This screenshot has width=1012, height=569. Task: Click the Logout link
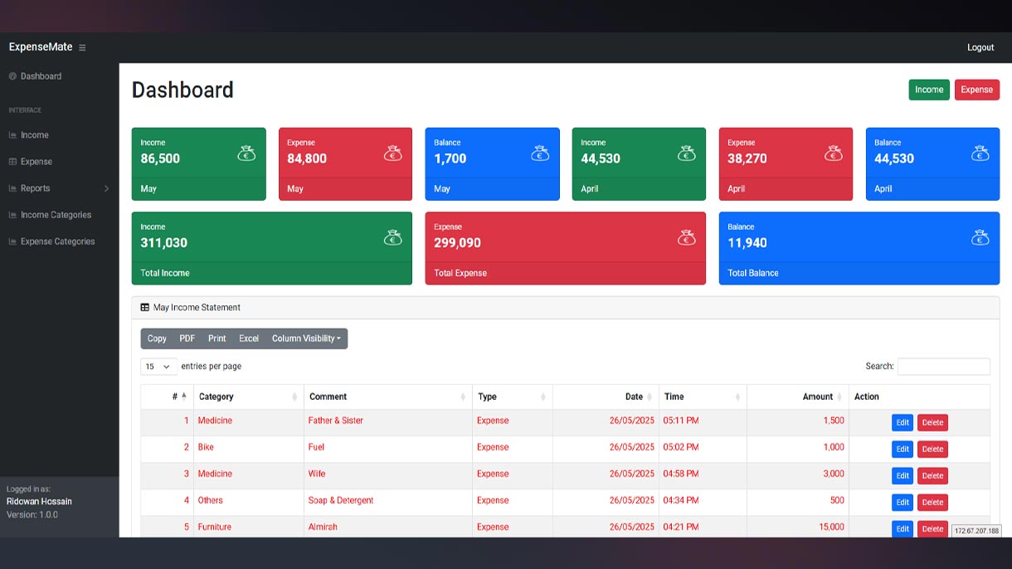click(980, 47)
